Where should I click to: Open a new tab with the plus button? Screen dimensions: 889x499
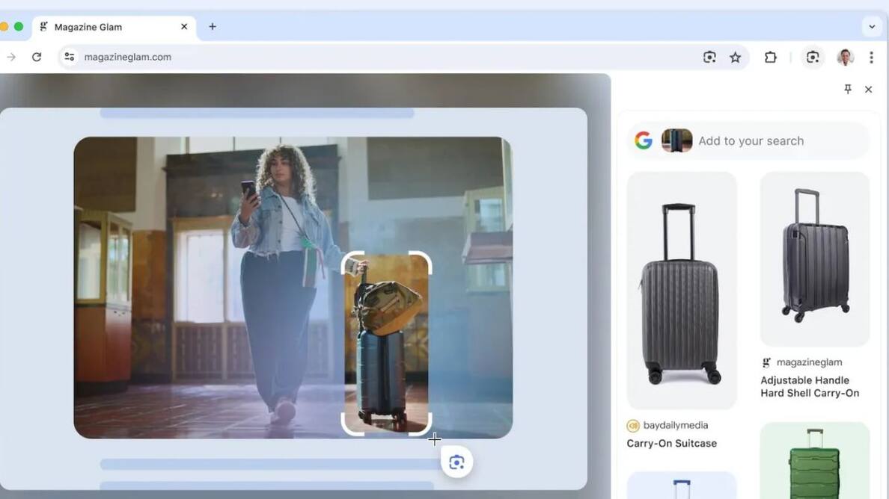213,27
